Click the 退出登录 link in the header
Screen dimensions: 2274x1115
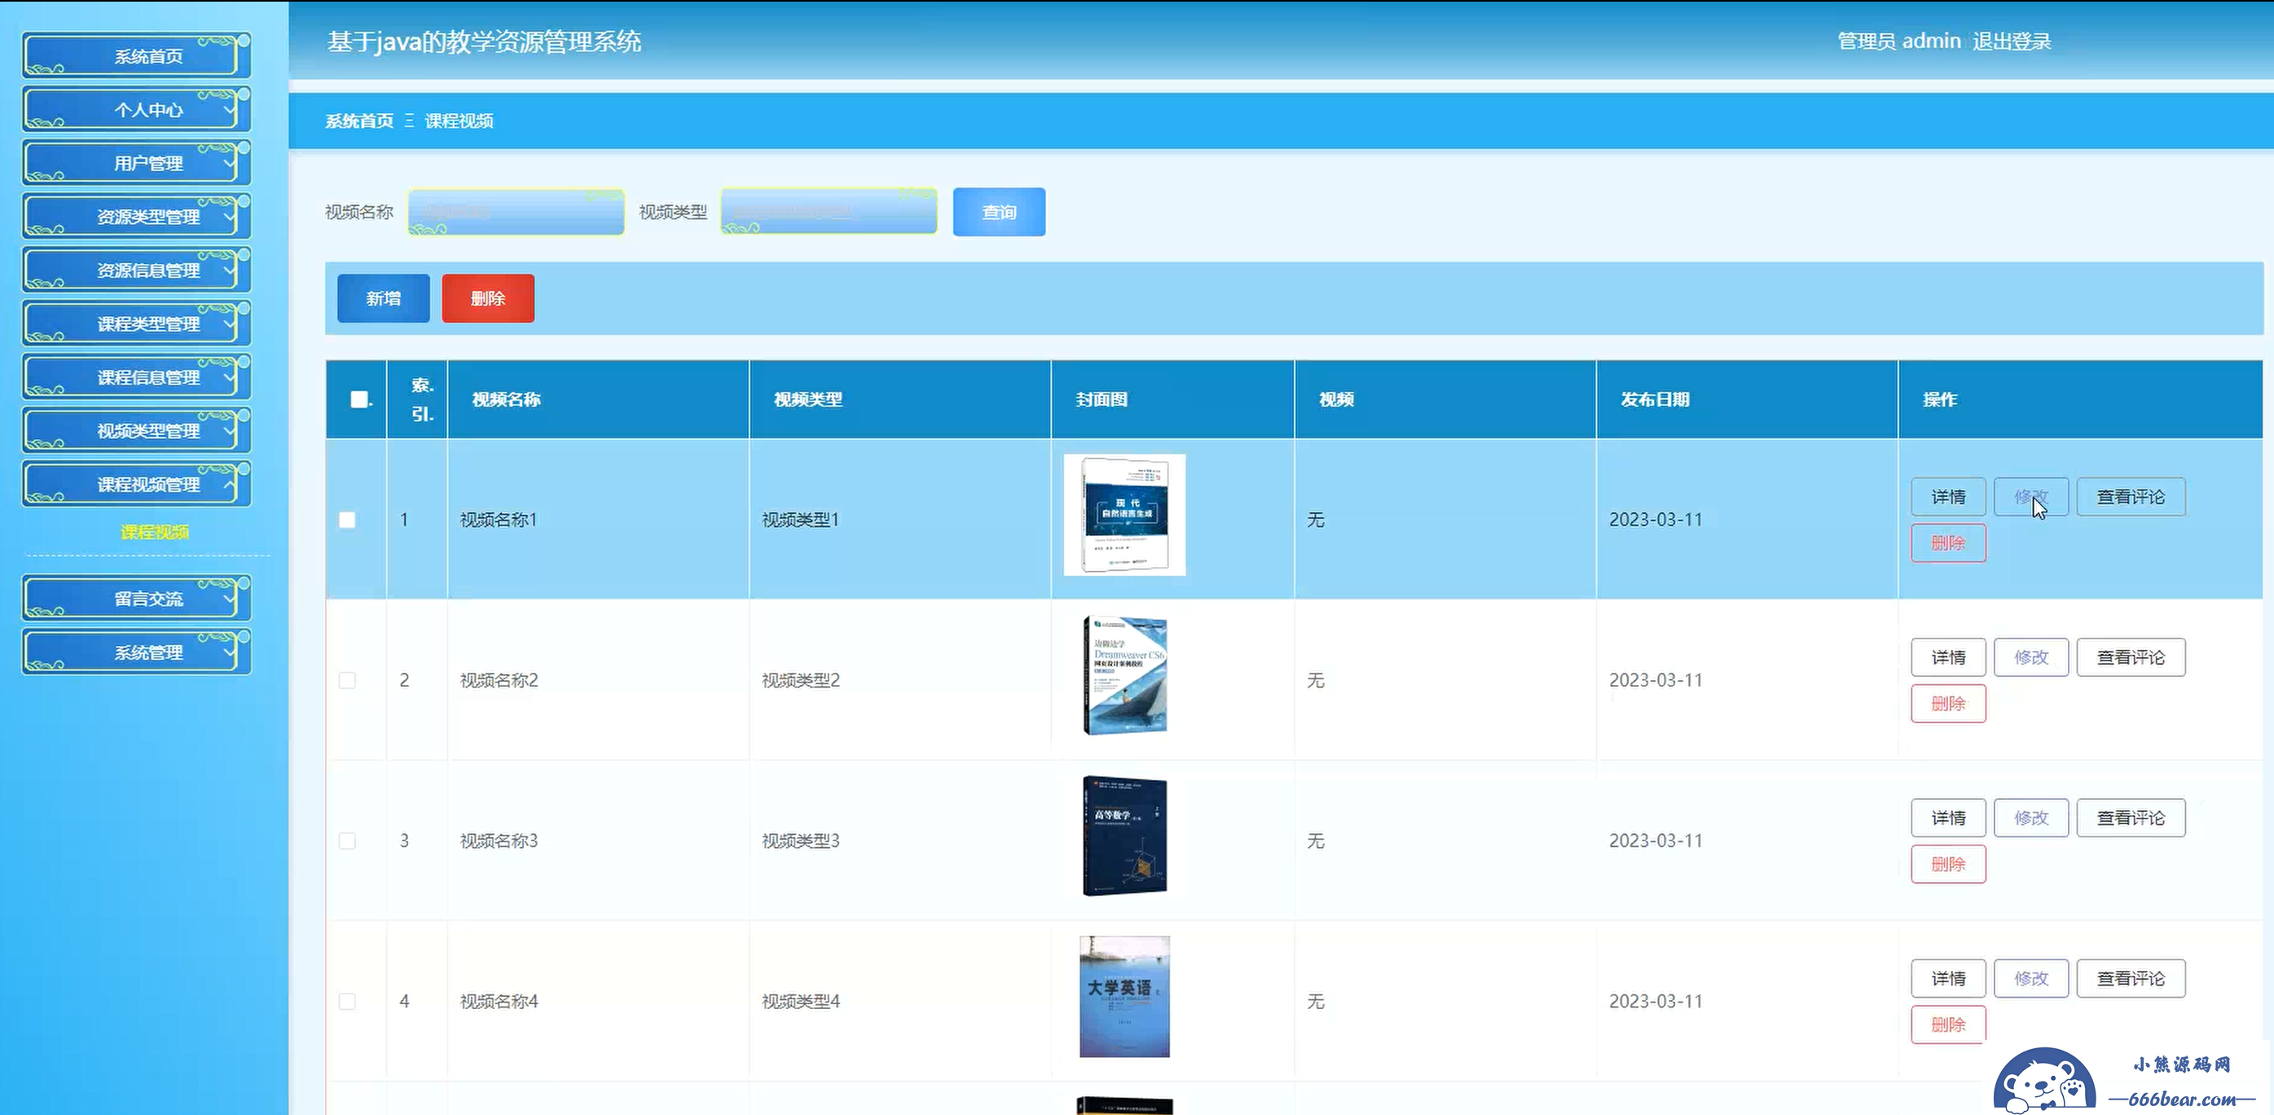tap(2012, 42)
